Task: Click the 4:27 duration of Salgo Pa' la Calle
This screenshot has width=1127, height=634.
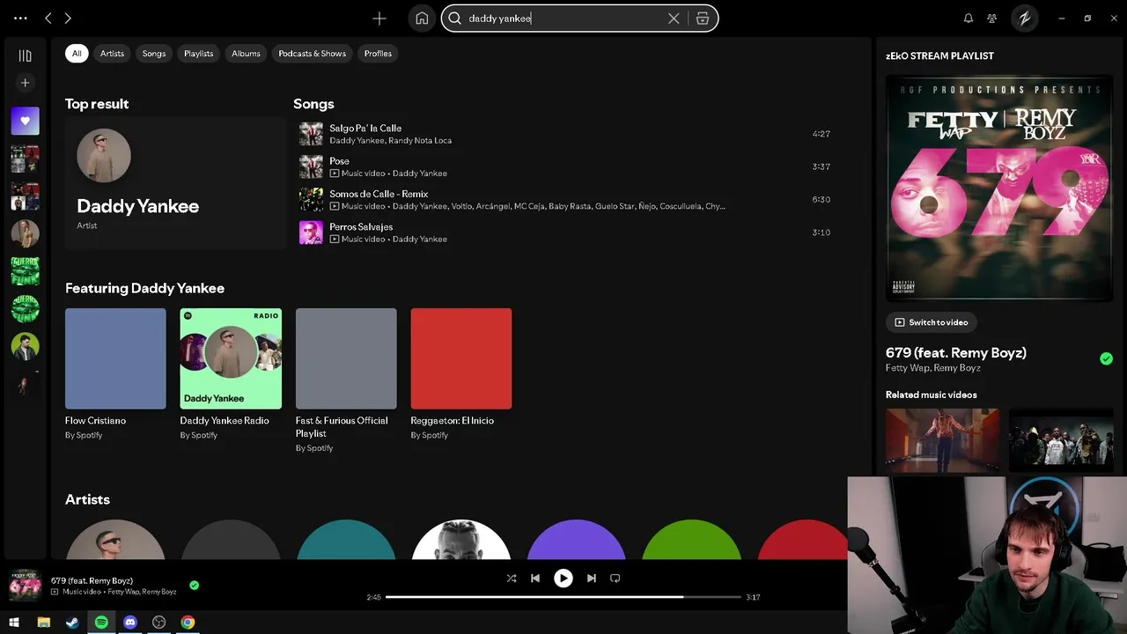Action: click(821, 134)
